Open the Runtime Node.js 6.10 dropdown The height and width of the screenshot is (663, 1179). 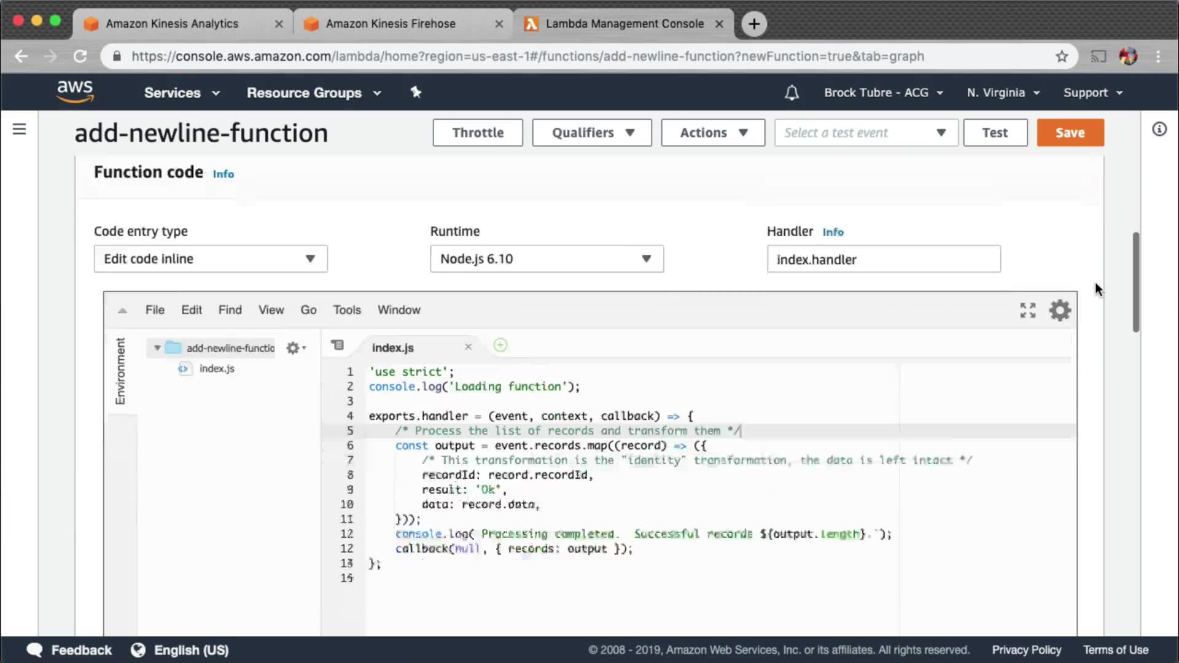pyautogui.click(x=546, y=258)
